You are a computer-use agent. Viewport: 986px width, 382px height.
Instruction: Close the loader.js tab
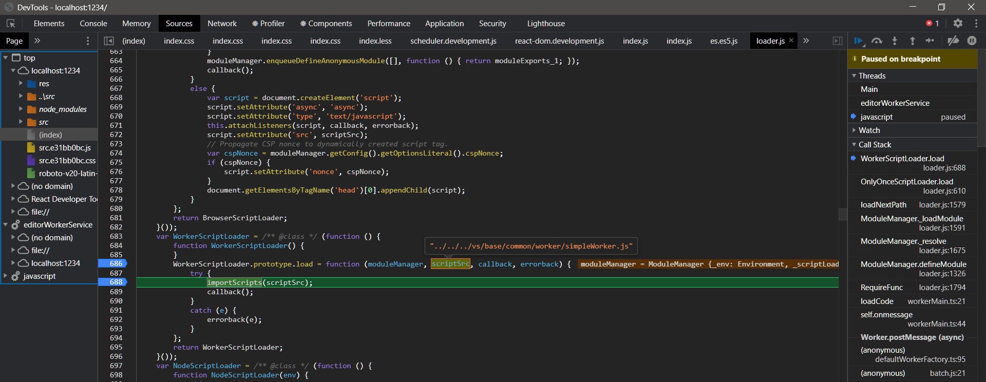[791, 41]
